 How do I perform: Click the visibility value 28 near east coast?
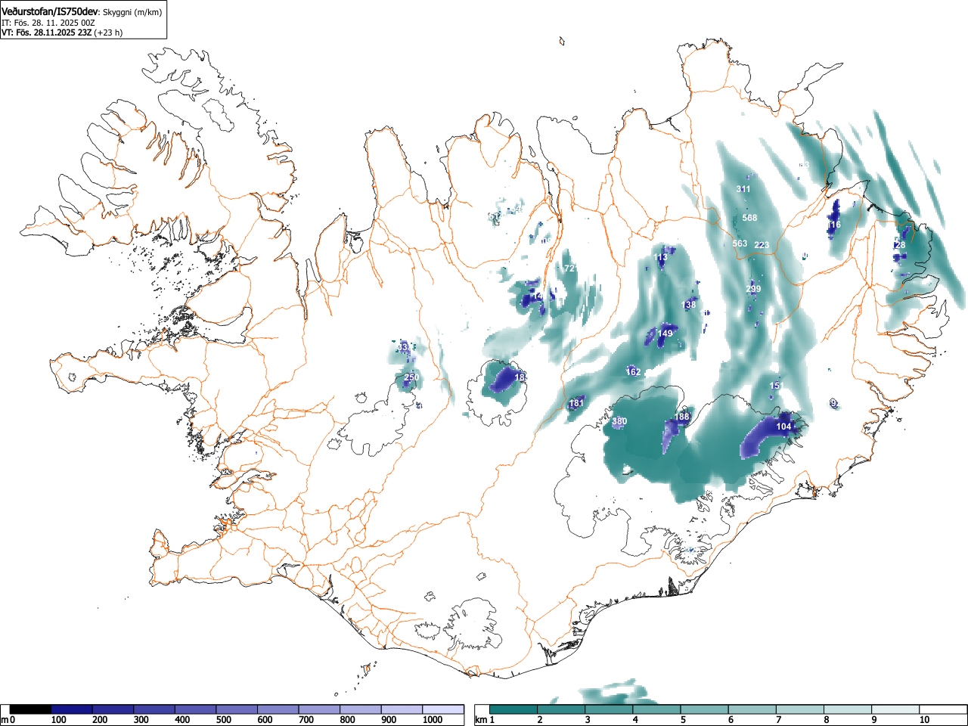click(x=900, y=245)
